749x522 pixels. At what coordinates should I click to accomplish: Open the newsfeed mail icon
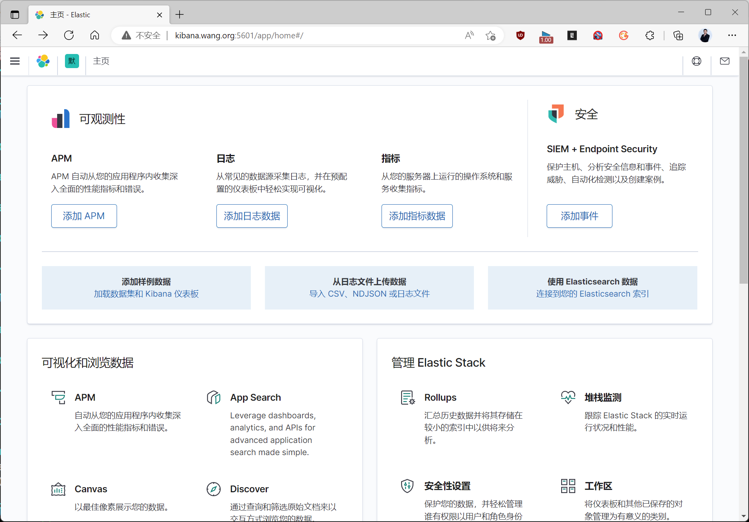pyautogui.click(x=725, y=61)
